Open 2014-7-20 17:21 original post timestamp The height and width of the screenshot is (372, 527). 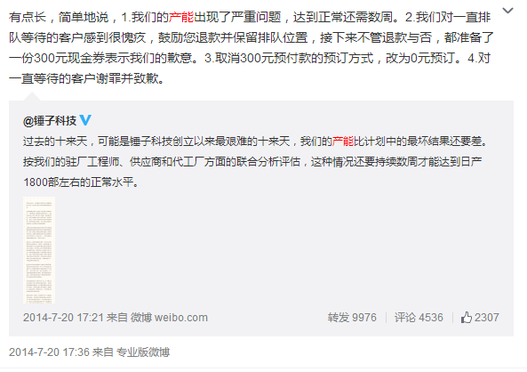[63, 318]
